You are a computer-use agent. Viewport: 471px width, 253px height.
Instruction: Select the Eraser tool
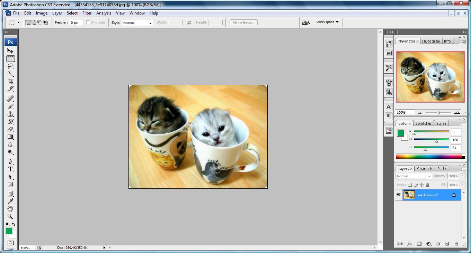tap(10, 129)
